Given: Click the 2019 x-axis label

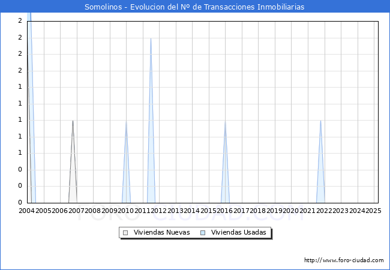Looking at the screenshot, I should click(x=274, y=211).
